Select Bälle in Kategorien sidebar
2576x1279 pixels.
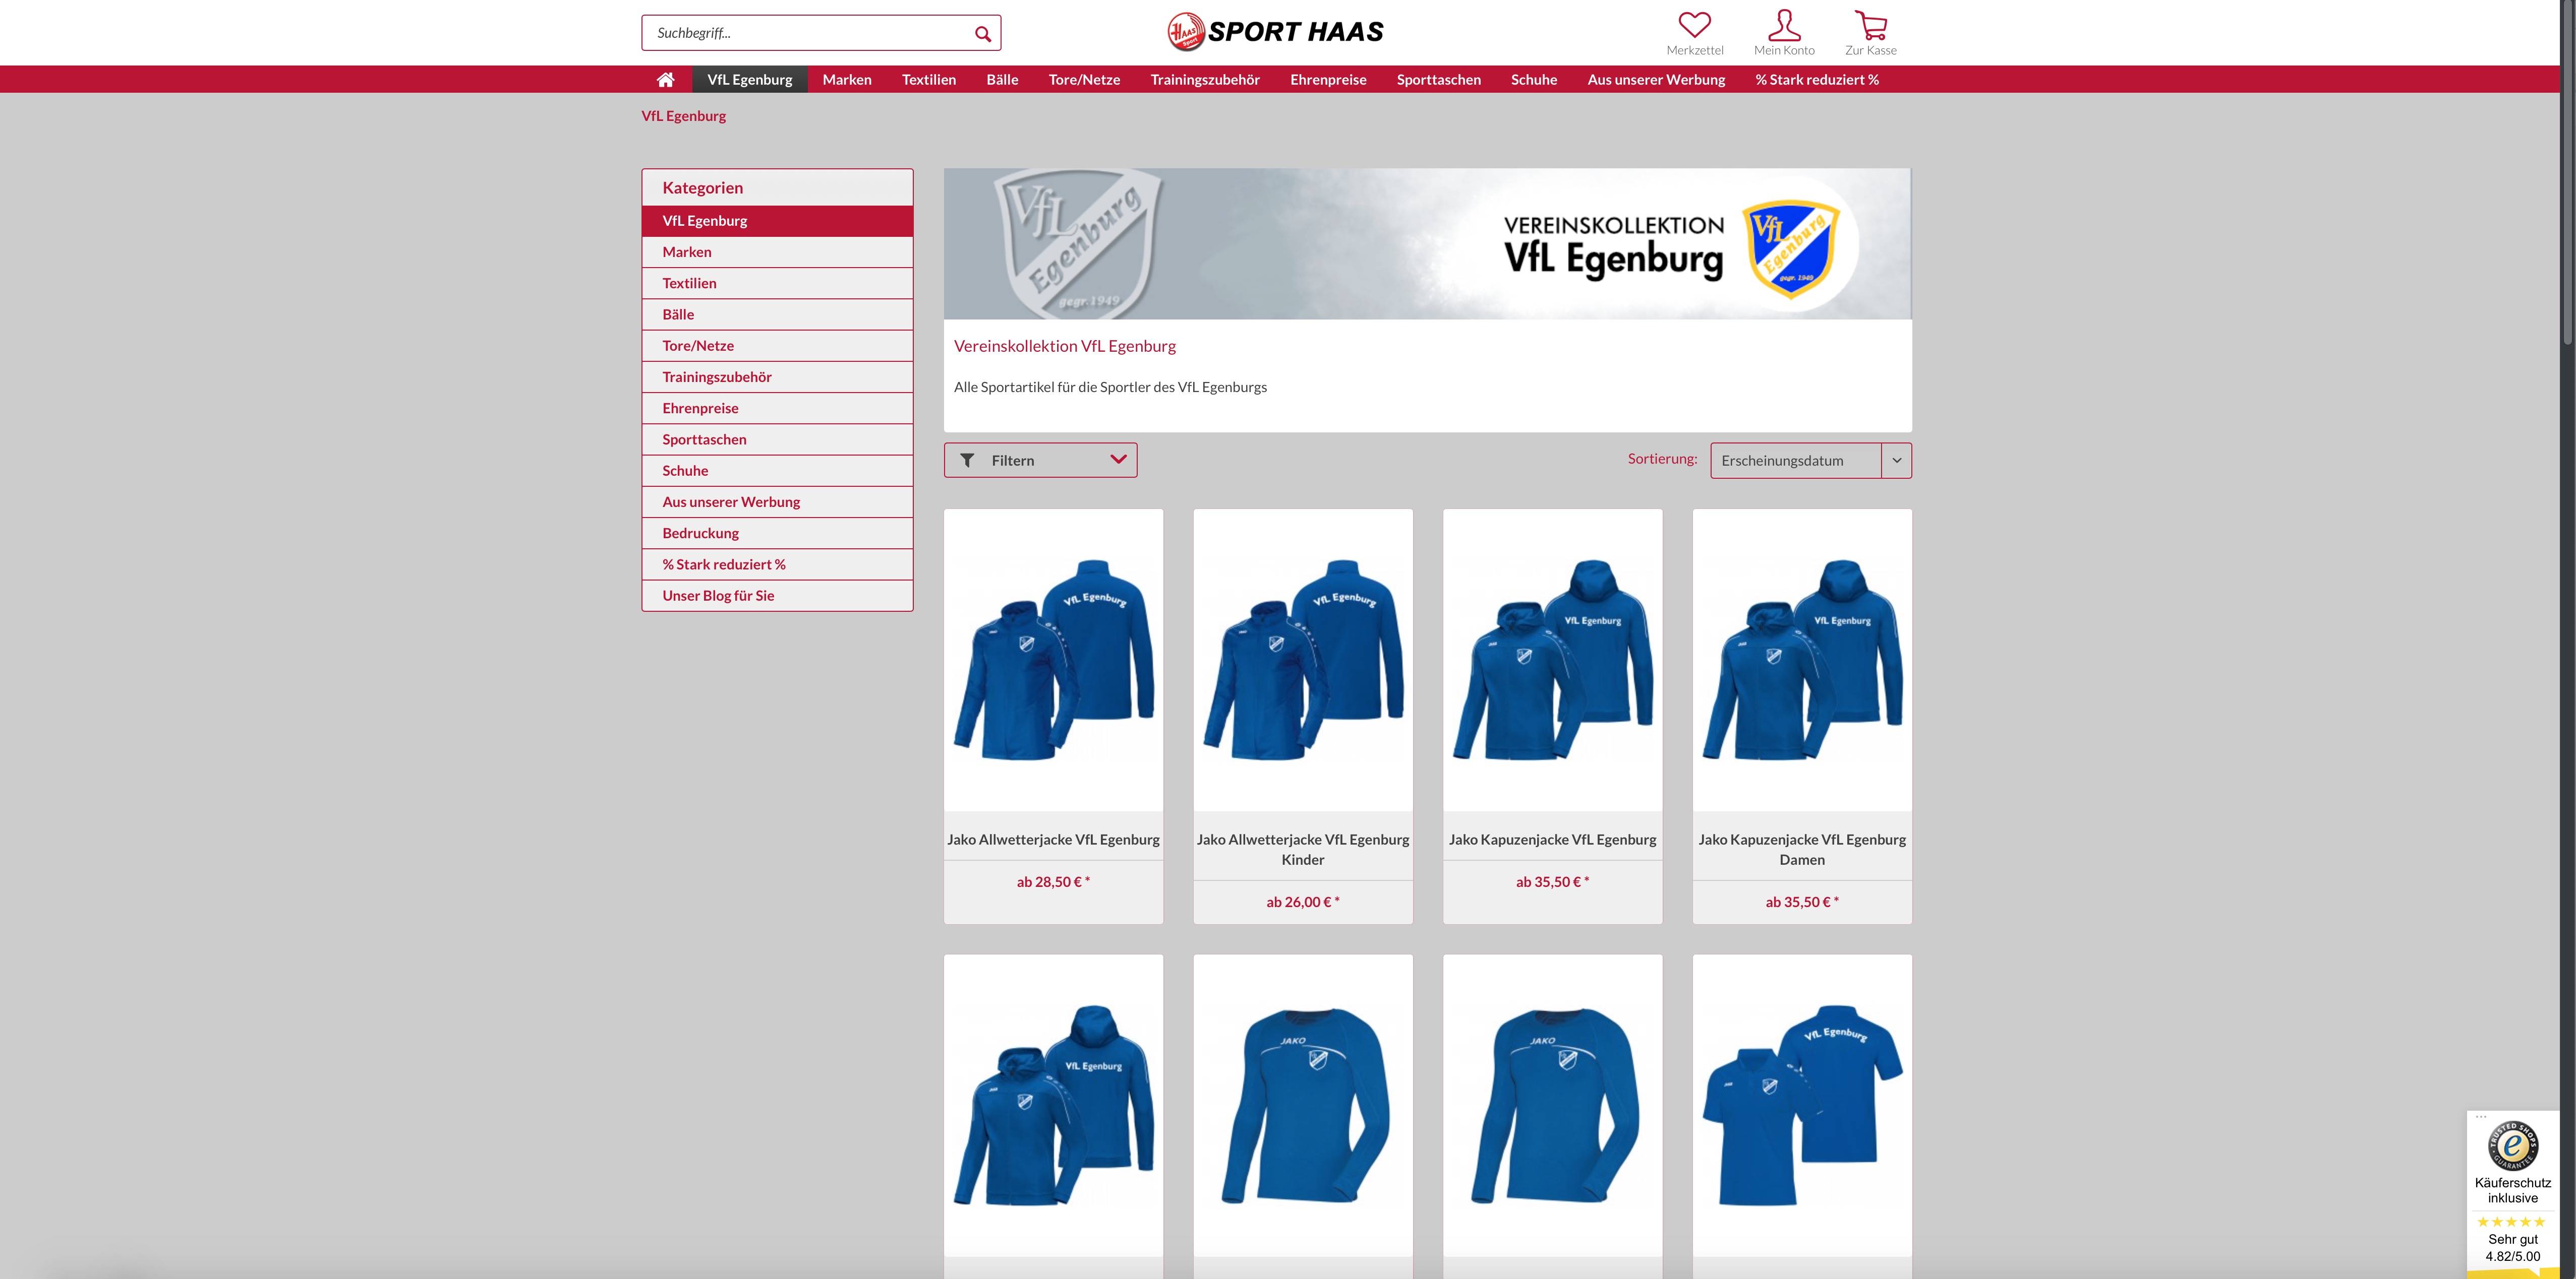(x=777, y=315)
